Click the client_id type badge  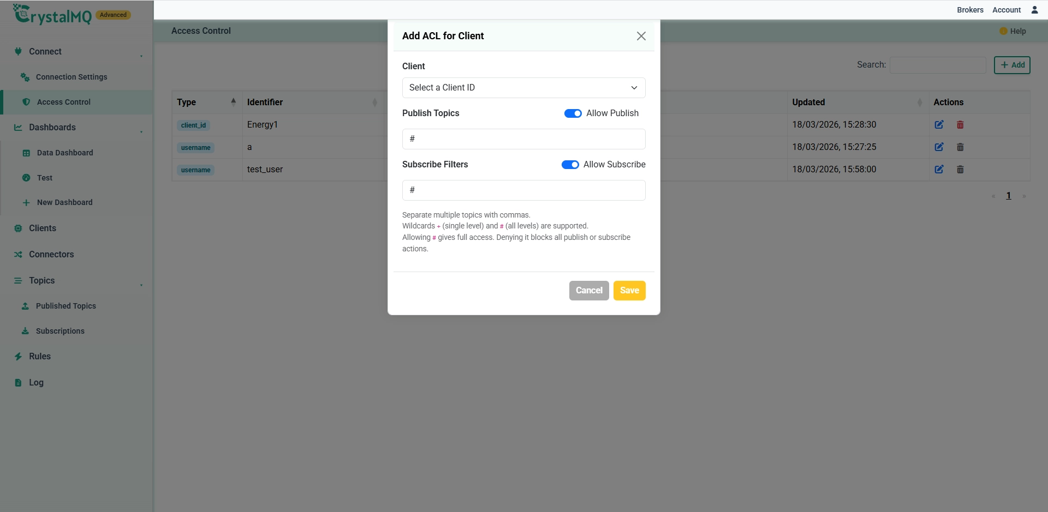click(193, 125)
